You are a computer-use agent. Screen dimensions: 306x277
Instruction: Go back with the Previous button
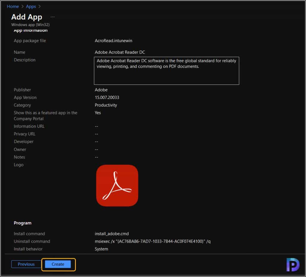pos(26,264)
